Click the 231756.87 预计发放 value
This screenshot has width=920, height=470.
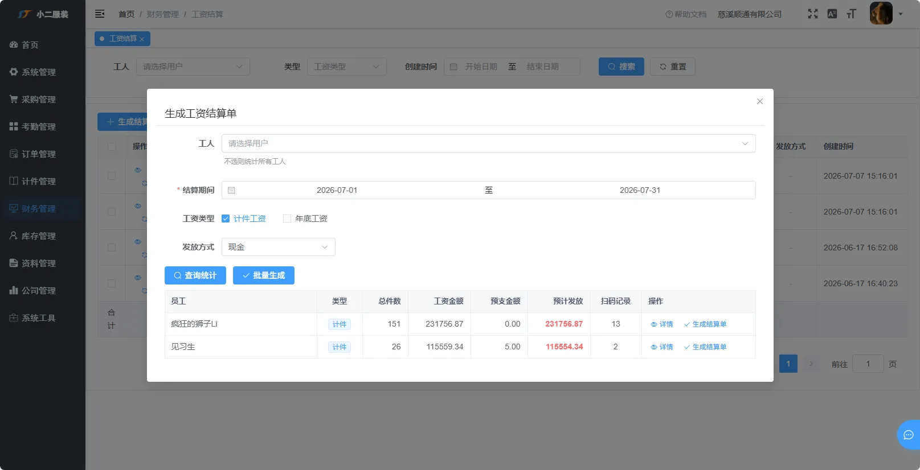pos(564,324)
